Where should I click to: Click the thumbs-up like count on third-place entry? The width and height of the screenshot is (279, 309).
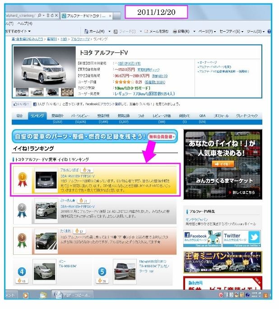pos(79,231)
